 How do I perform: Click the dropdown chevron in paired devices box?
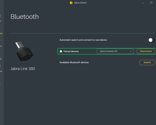(131, 51)
